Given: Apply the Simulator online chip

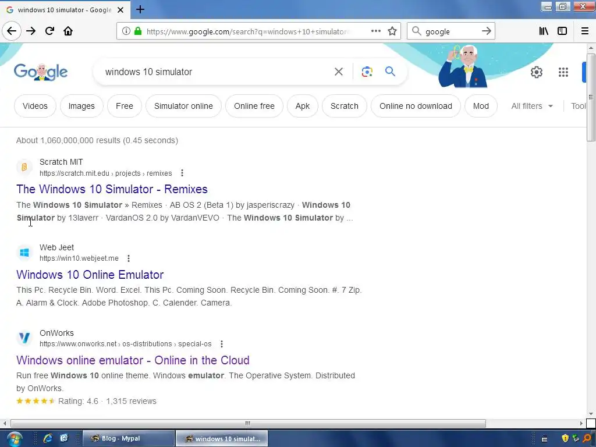Looking at the screenshot, I should (x=183, y=106).
